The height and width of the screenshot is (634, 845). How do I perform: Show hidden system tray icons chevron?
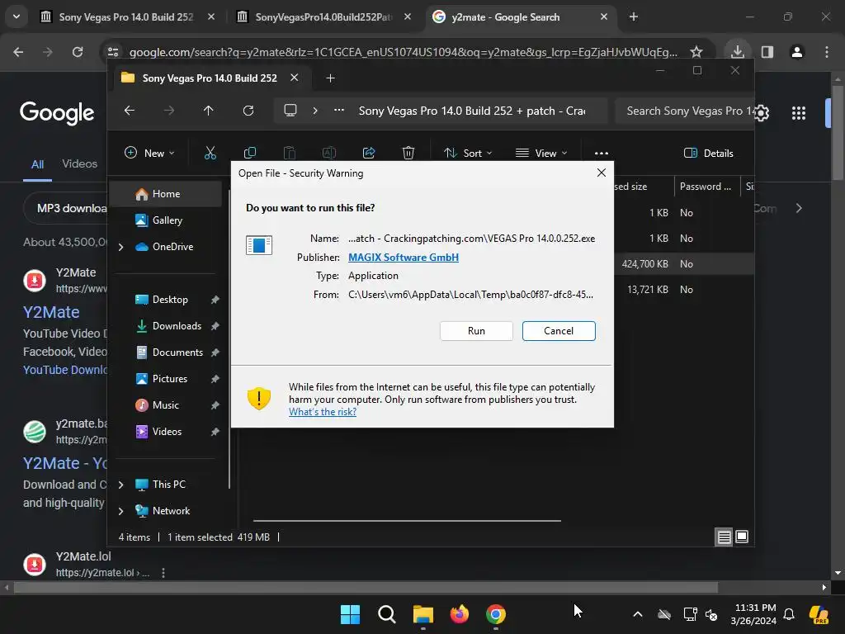click(638, 614)
